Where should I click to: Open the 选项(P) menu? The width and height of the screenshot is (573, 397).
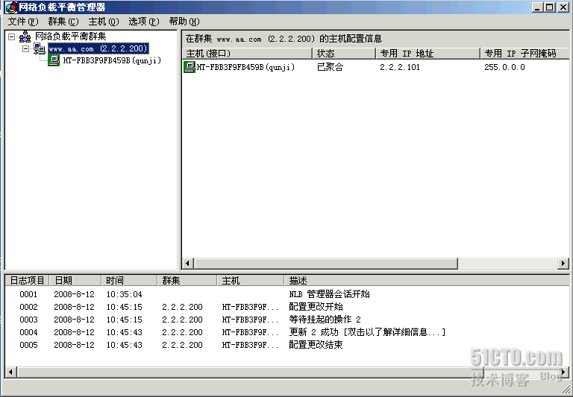point(143,22)
